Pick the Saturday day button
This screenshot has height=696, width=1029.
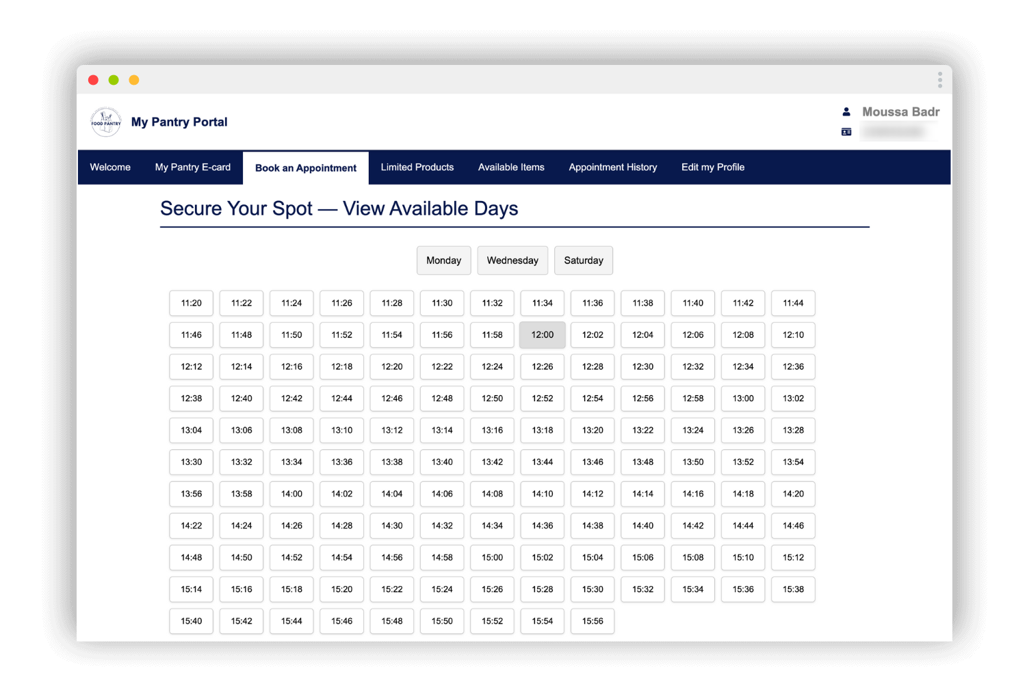pos(584,260)
